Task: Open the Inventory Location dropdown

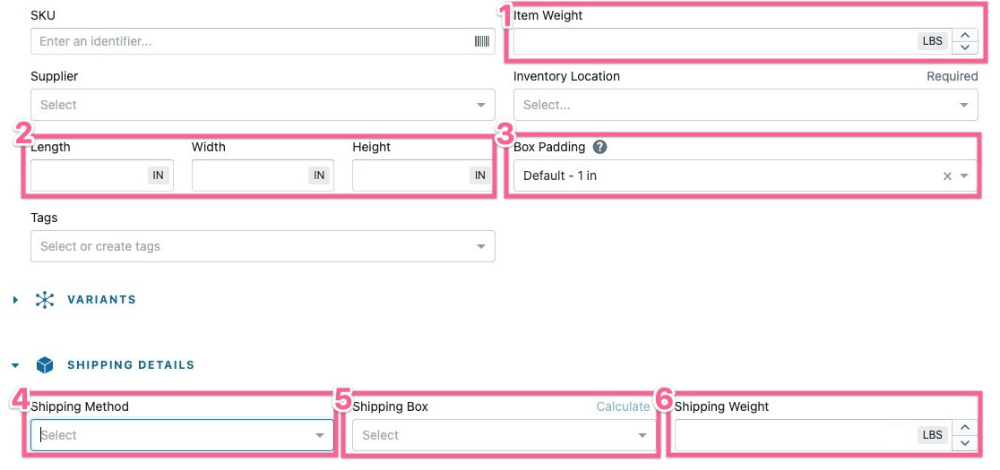Action: click(964, 105)
